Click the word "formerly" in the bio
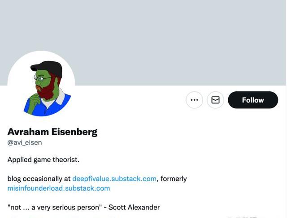 coord(174,179)
